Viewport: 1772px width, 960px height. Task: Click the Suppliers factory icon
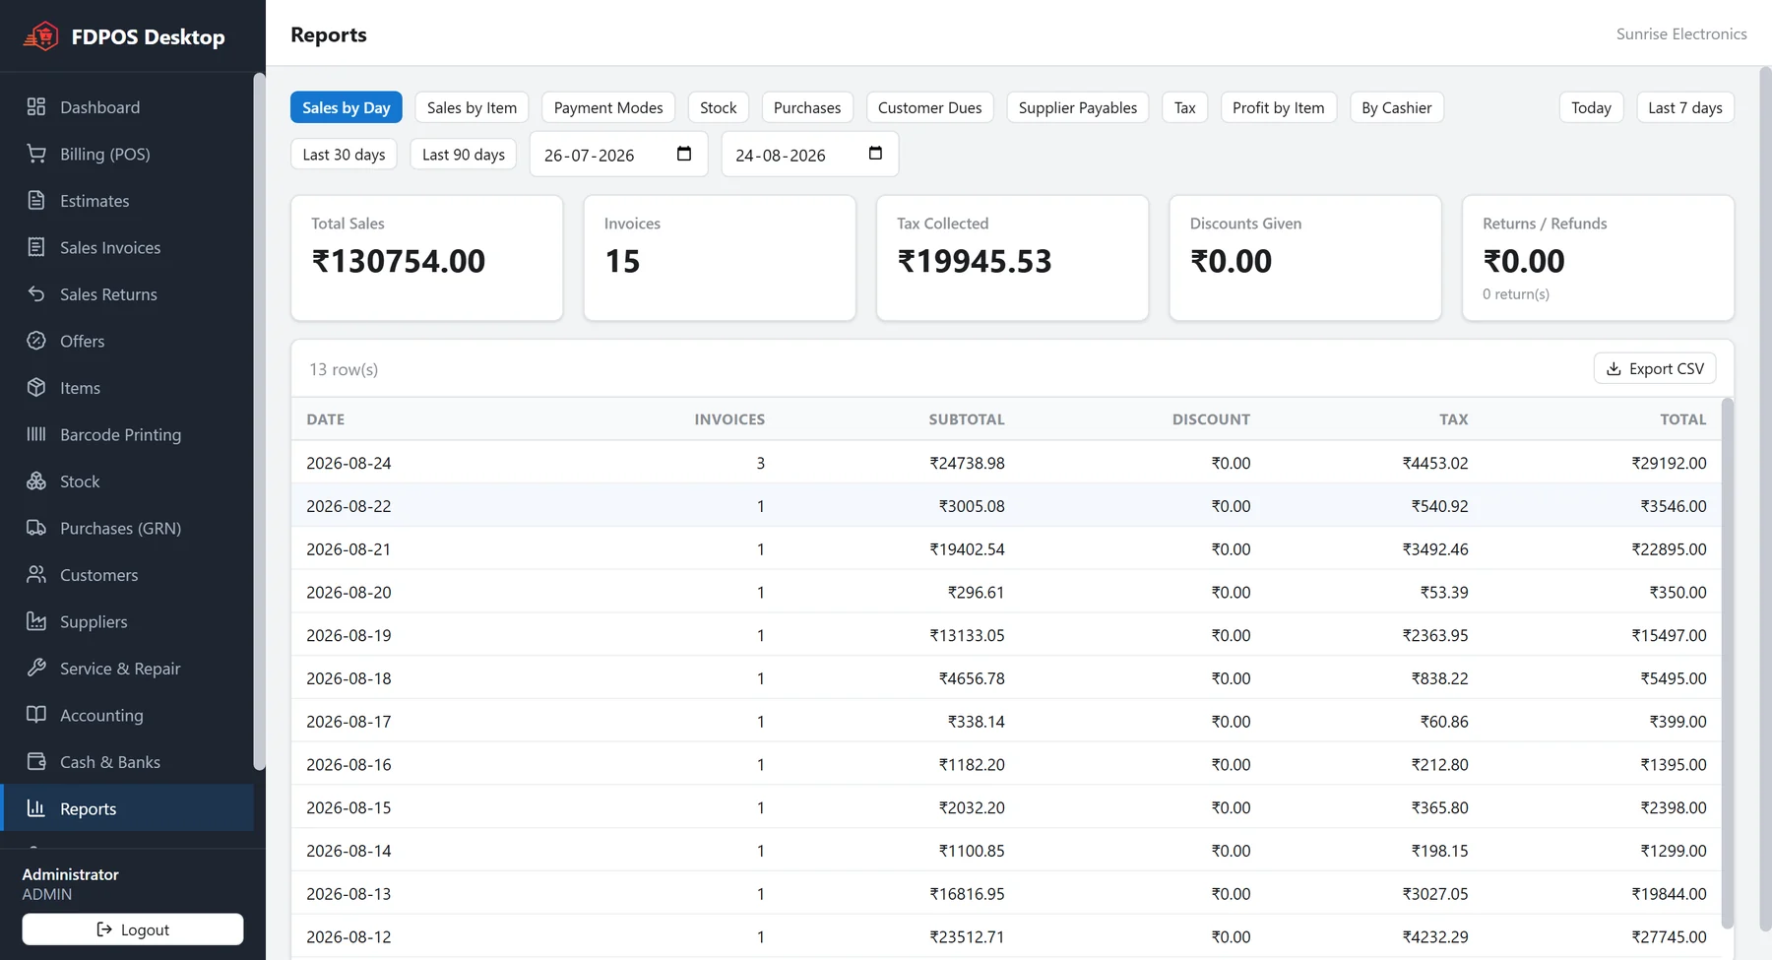36,621
